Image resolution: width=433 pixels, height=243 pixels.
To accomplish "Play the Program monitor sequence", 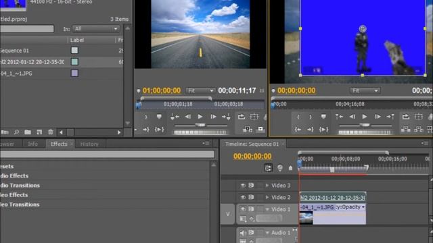I will tap(365, 117).
